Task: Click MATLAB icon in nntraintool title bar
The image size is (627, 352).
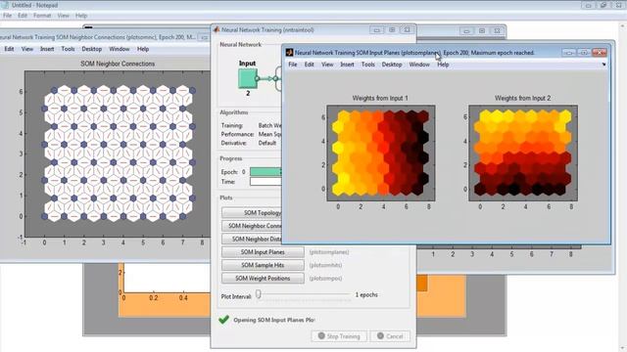Action: 217,29
